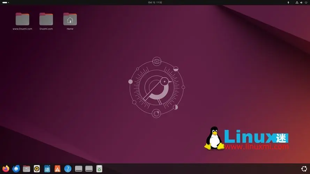This screenshot has height=174, width=310.
Task: Open the Oct 12 11:32 clock menu
Action: [155, 2]
